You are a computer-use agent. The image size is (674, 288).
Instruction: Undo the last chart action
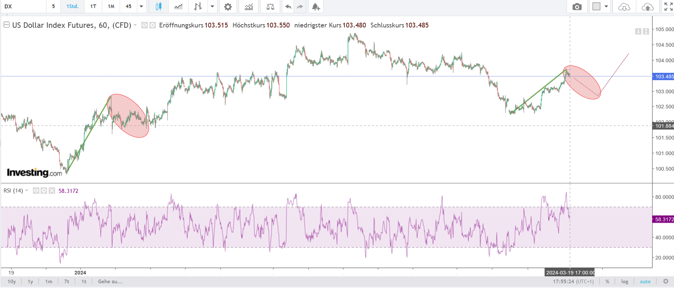point(288,7)
